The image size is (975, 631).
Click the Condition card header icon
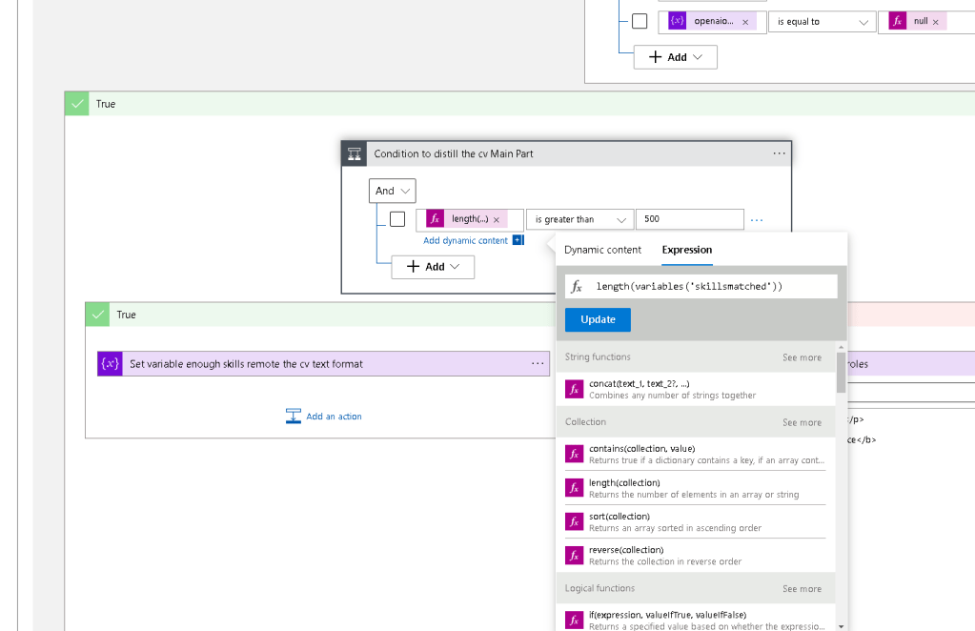pos(355,154)
